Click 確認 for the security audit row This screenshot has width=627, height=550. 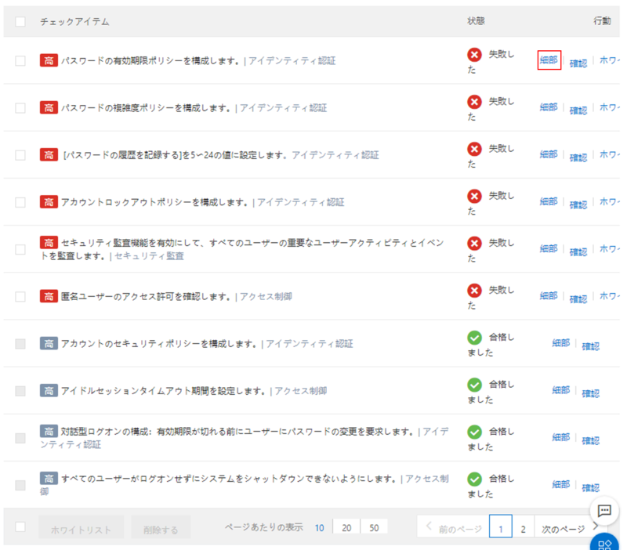578,251
